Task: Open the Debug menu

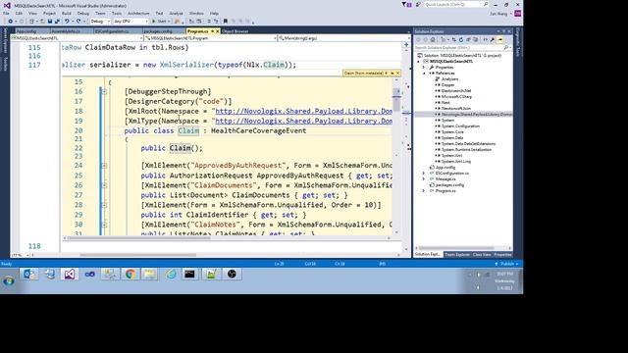Action: 82,13
